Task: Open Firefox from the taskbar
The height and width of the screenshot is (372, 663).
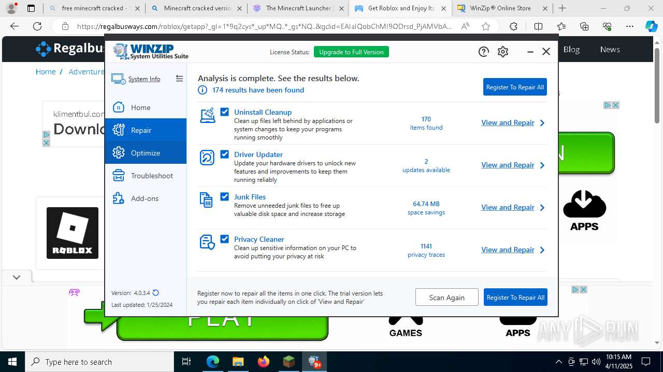Action: (264, 362)
